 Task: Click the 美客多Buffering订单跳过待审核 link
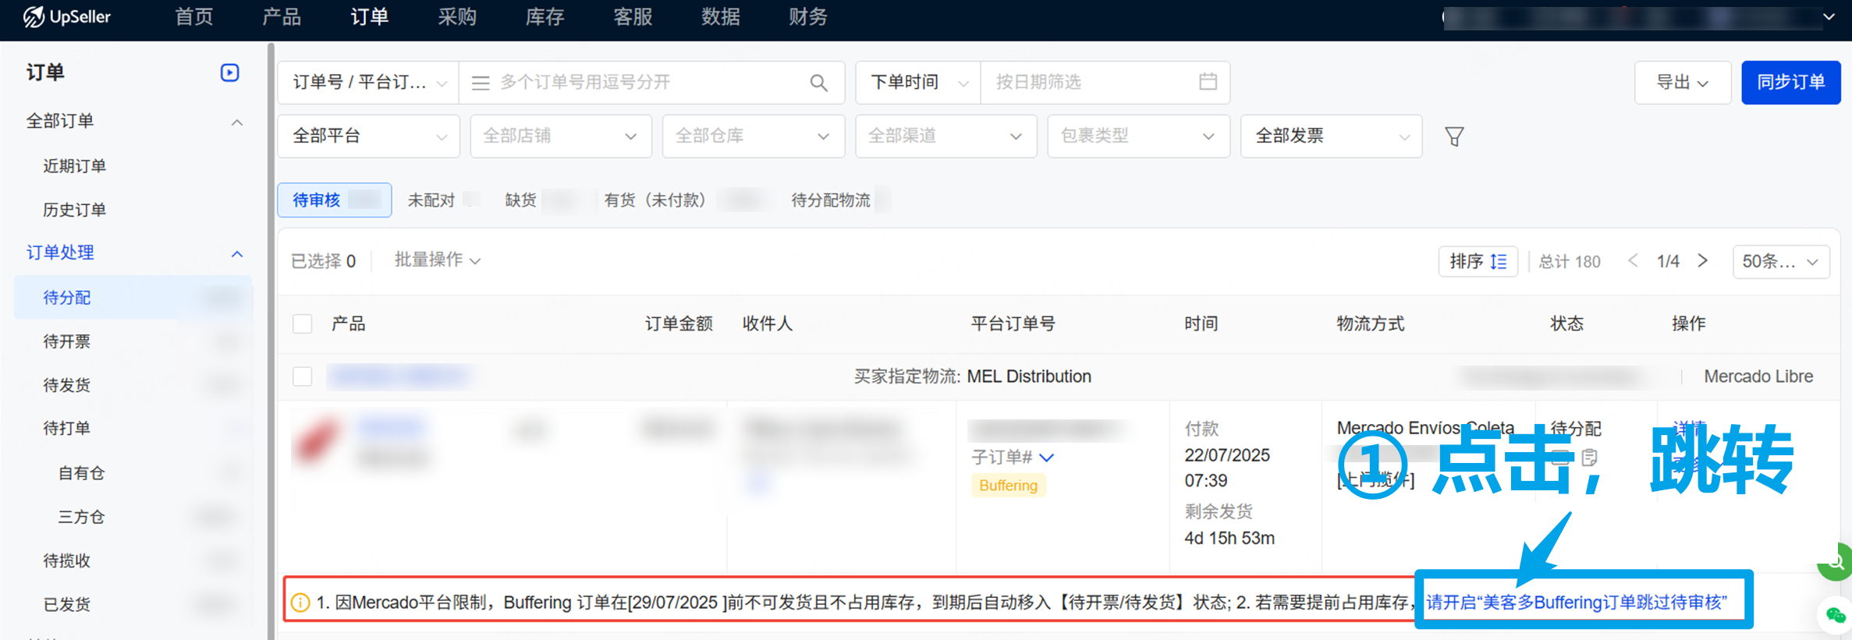(x=1577, y=603)
